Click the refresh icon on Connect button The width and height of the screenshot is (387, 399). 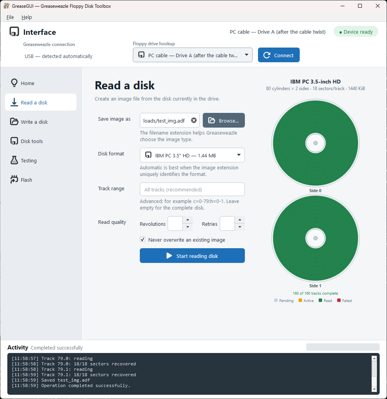pyautogui.click(x=267, y=55)
